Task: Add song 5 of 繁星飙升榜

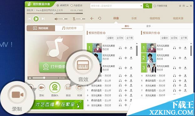Action: [180, 81]
